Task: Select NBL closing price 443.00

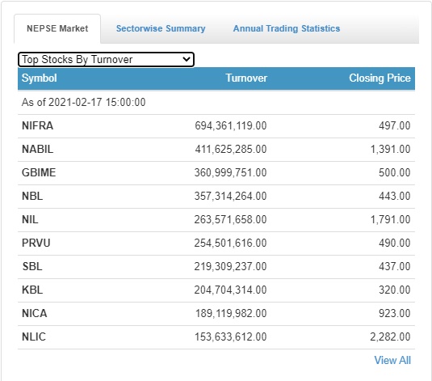Action: [x=395, y=196]
